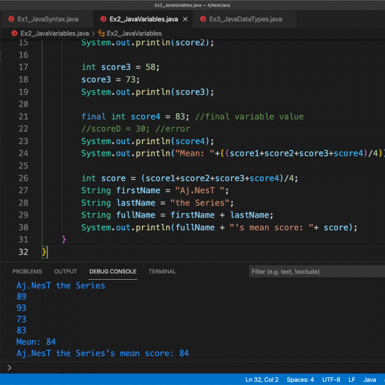
Task: Click Ln 32, Col 2 in status bar
Action: click(262, 380)
